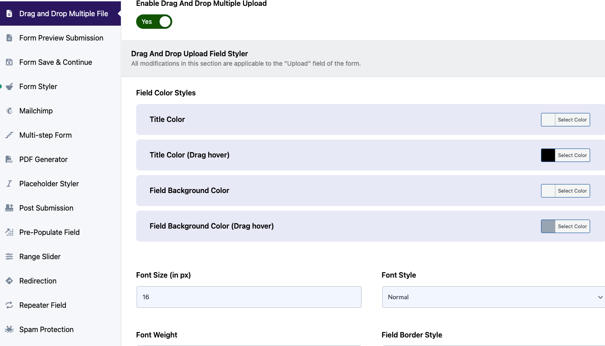Click the Form Save & Continue icon

coord(9,62)
